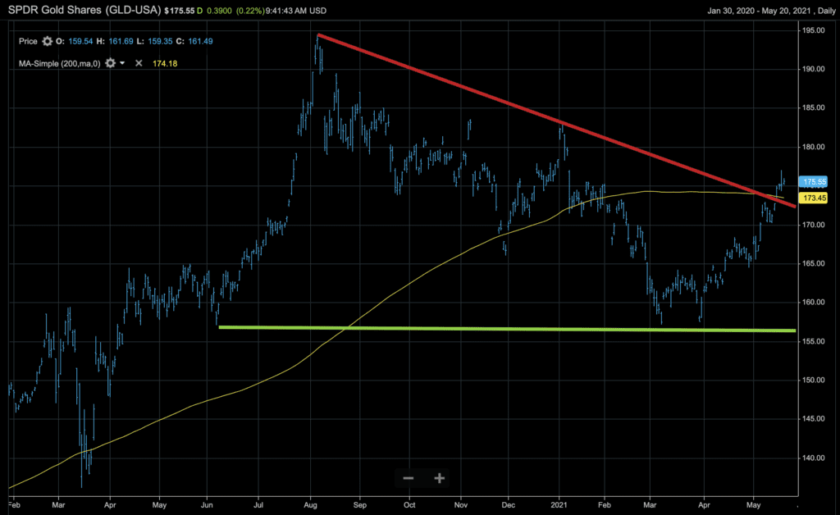Screen dimensions: 840x515
Task: Zoom in using the plus button
Action: tap(440, 478)
